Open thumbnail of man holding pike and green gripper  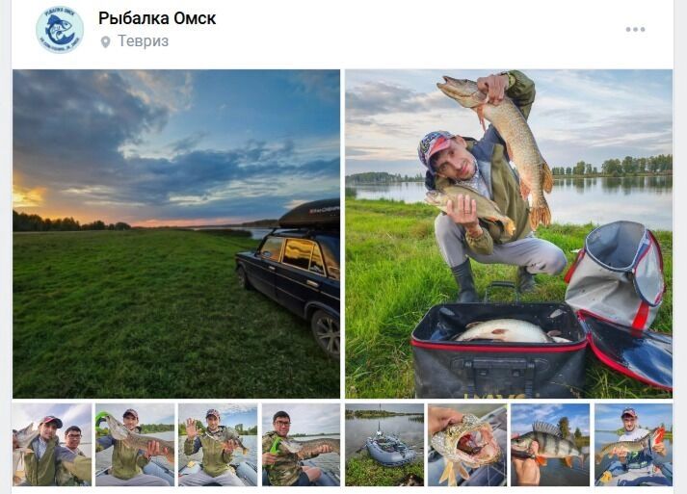[135, 445]
